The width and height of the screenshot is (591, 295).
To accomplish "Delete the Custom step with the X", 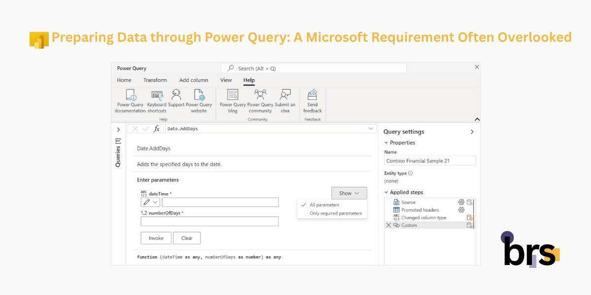I will [x=388, y=225].
